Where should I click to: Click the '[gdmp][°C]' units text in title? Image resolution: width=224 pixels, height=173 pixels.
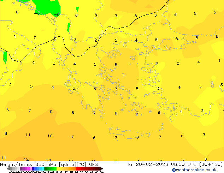(72, 165)
